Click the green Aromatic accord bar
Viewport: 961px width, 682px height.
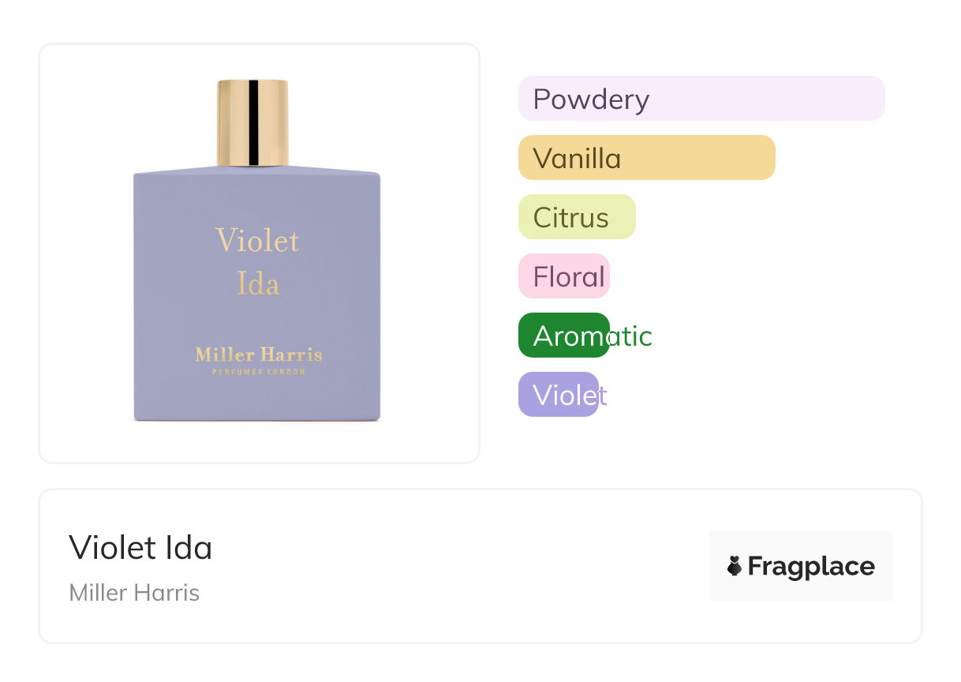coord(563,335)
